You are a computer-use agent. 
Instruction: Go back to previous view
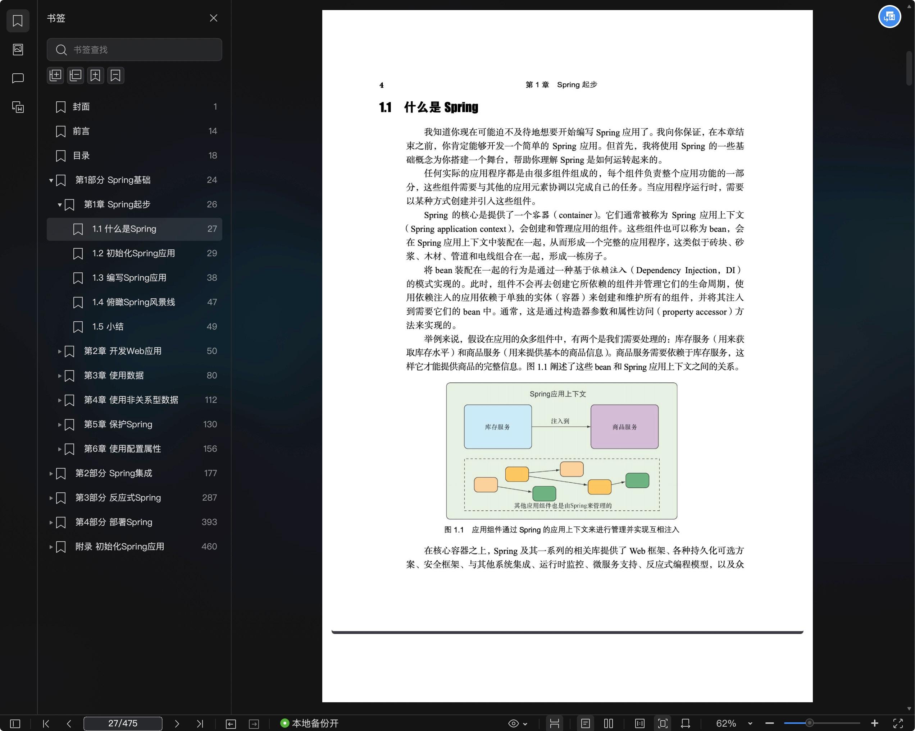point(231,723)
